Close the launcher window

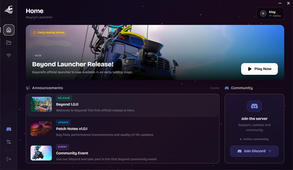tap(288, 3)
